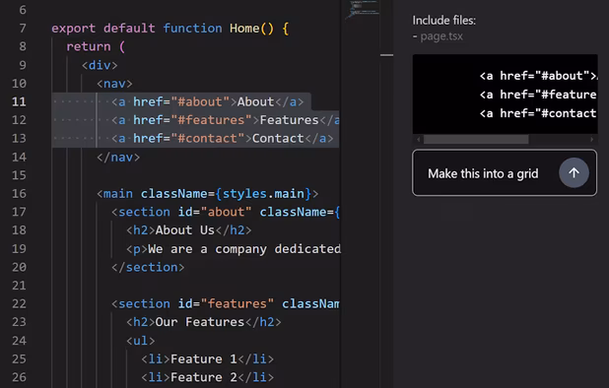Click the Contact link text on line 13
Screen dimensions: 609x388
pyautogui.click(x=278, y=139)
